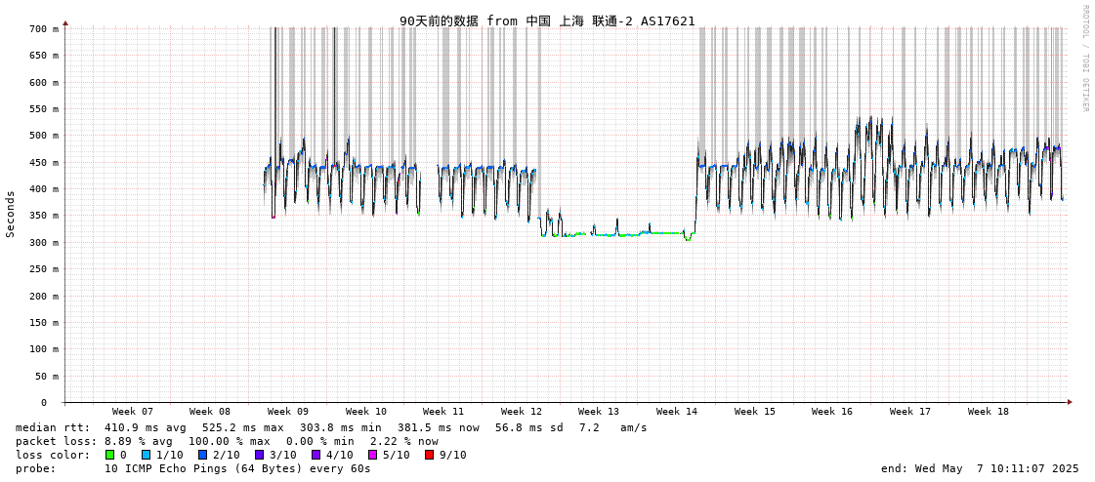Click the 7.2 am/s value

pos(613,427)
